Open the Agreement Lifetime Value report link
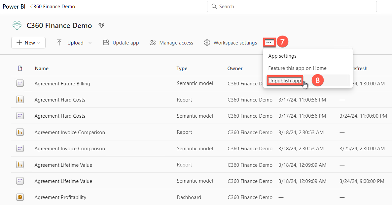The image size is (392, 205). 63,165
